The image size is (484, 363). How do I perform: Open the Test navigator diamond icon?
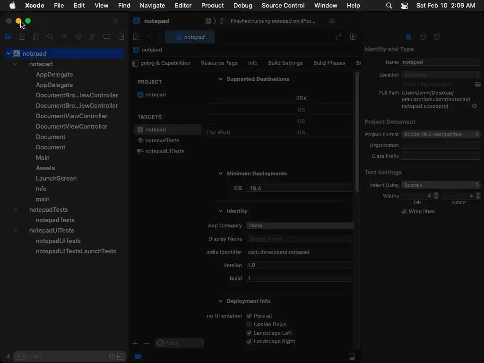(x=78, y=37)
